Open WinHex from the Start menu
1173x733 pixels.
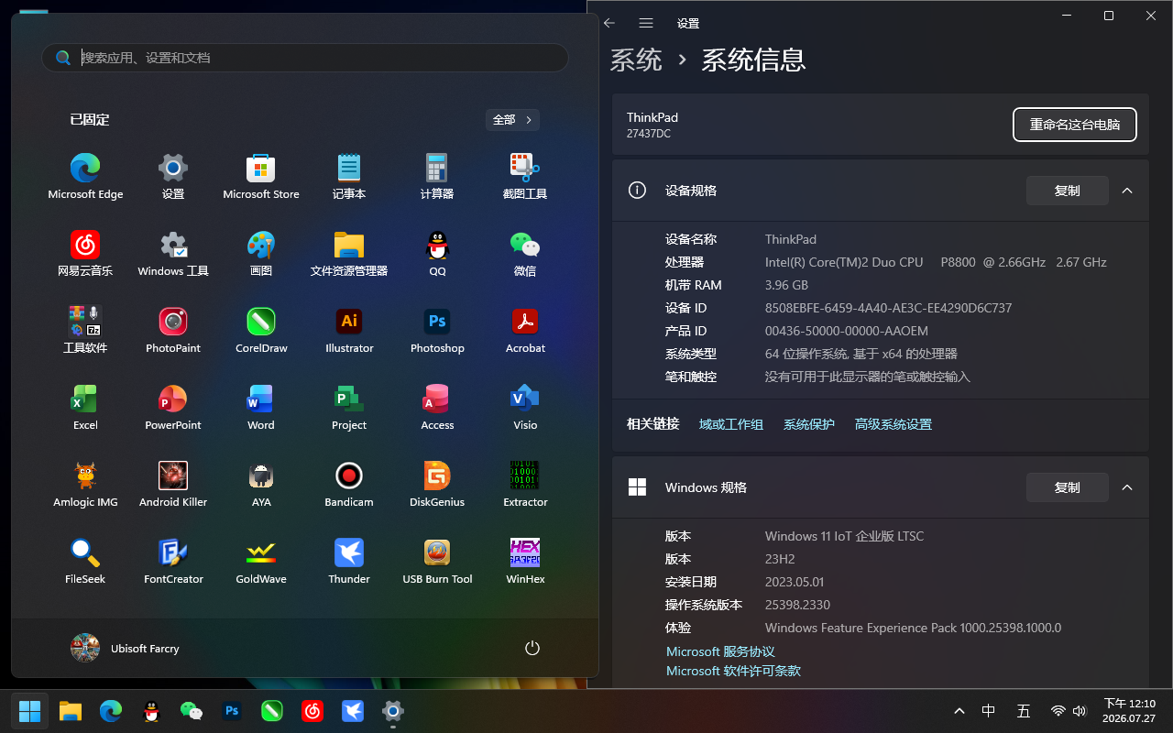click(525, 561)
